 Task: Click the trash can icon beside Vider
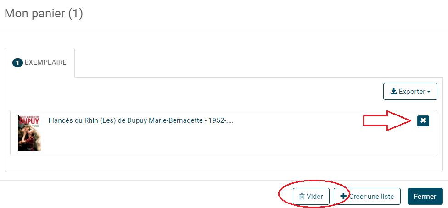pos(302,197)
